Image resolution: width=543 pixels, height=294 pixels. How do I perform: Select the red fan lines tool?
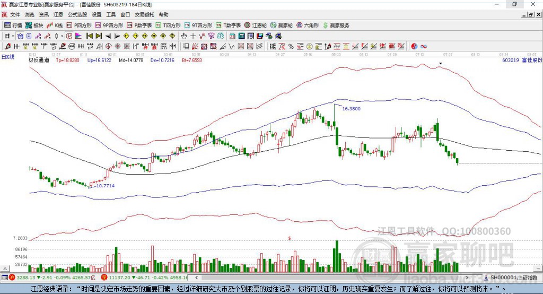tap(195, 47)
